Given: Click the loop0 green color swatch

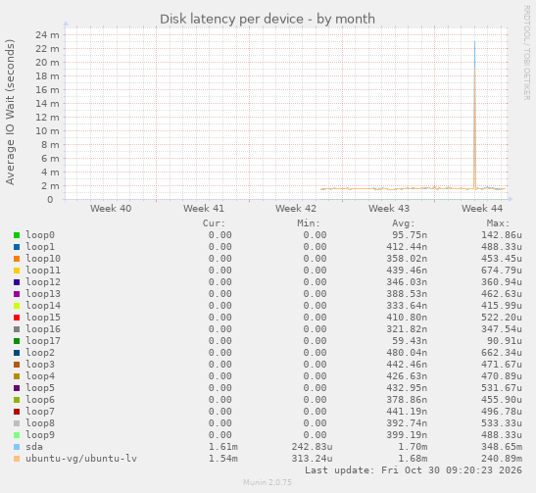Looking at the screenshot, I should (17, 235).
